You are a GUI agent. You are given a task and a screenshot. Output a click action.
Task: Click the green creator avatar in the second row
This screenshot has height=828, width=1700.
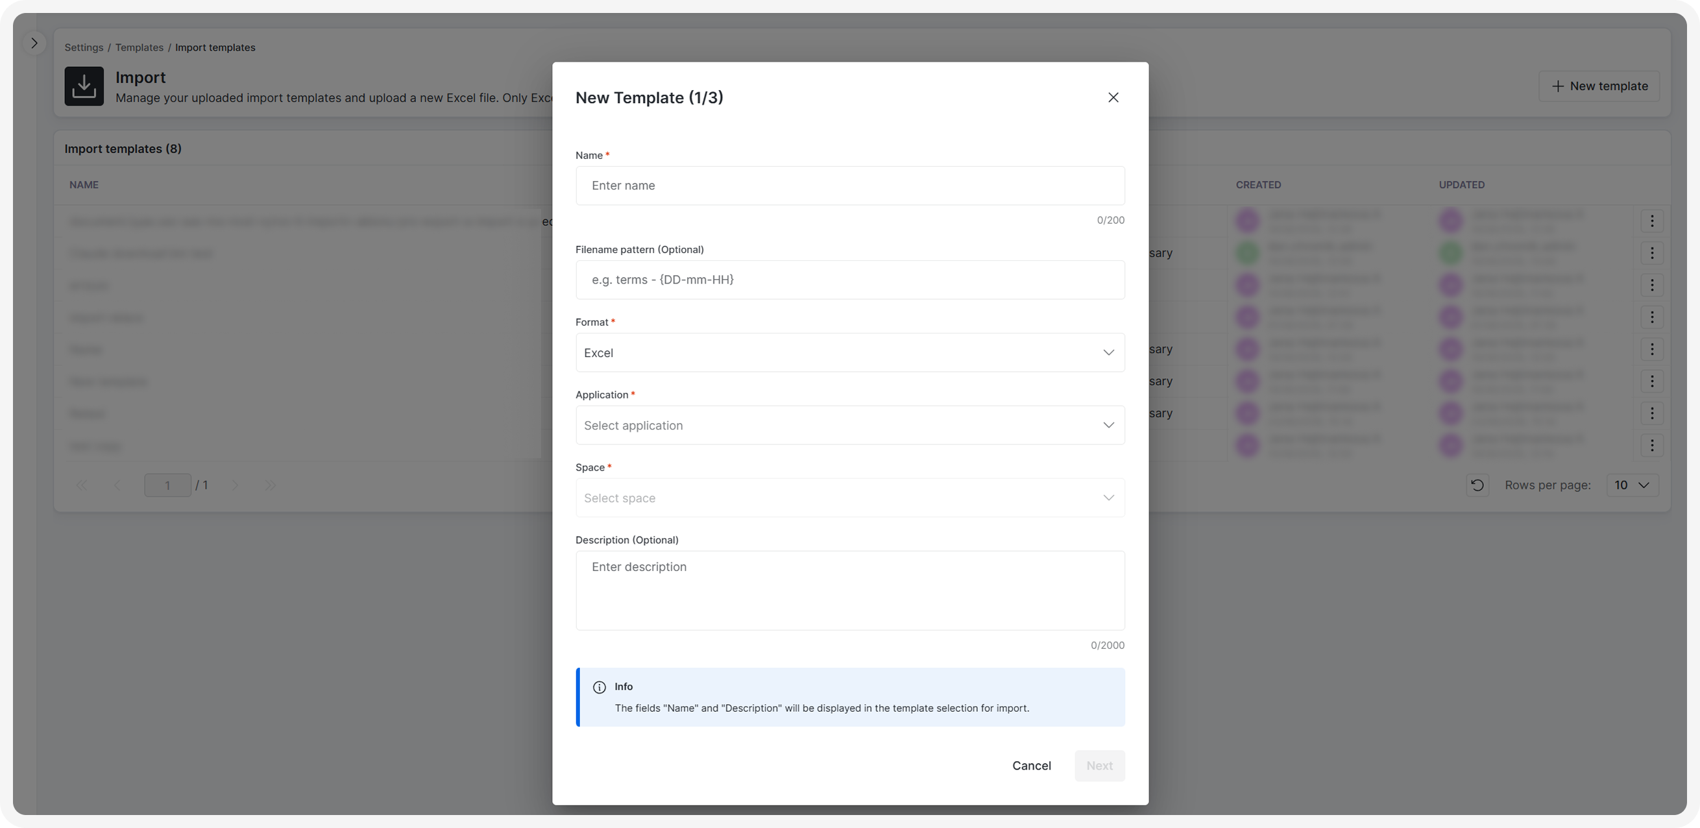click(1247, 252)
